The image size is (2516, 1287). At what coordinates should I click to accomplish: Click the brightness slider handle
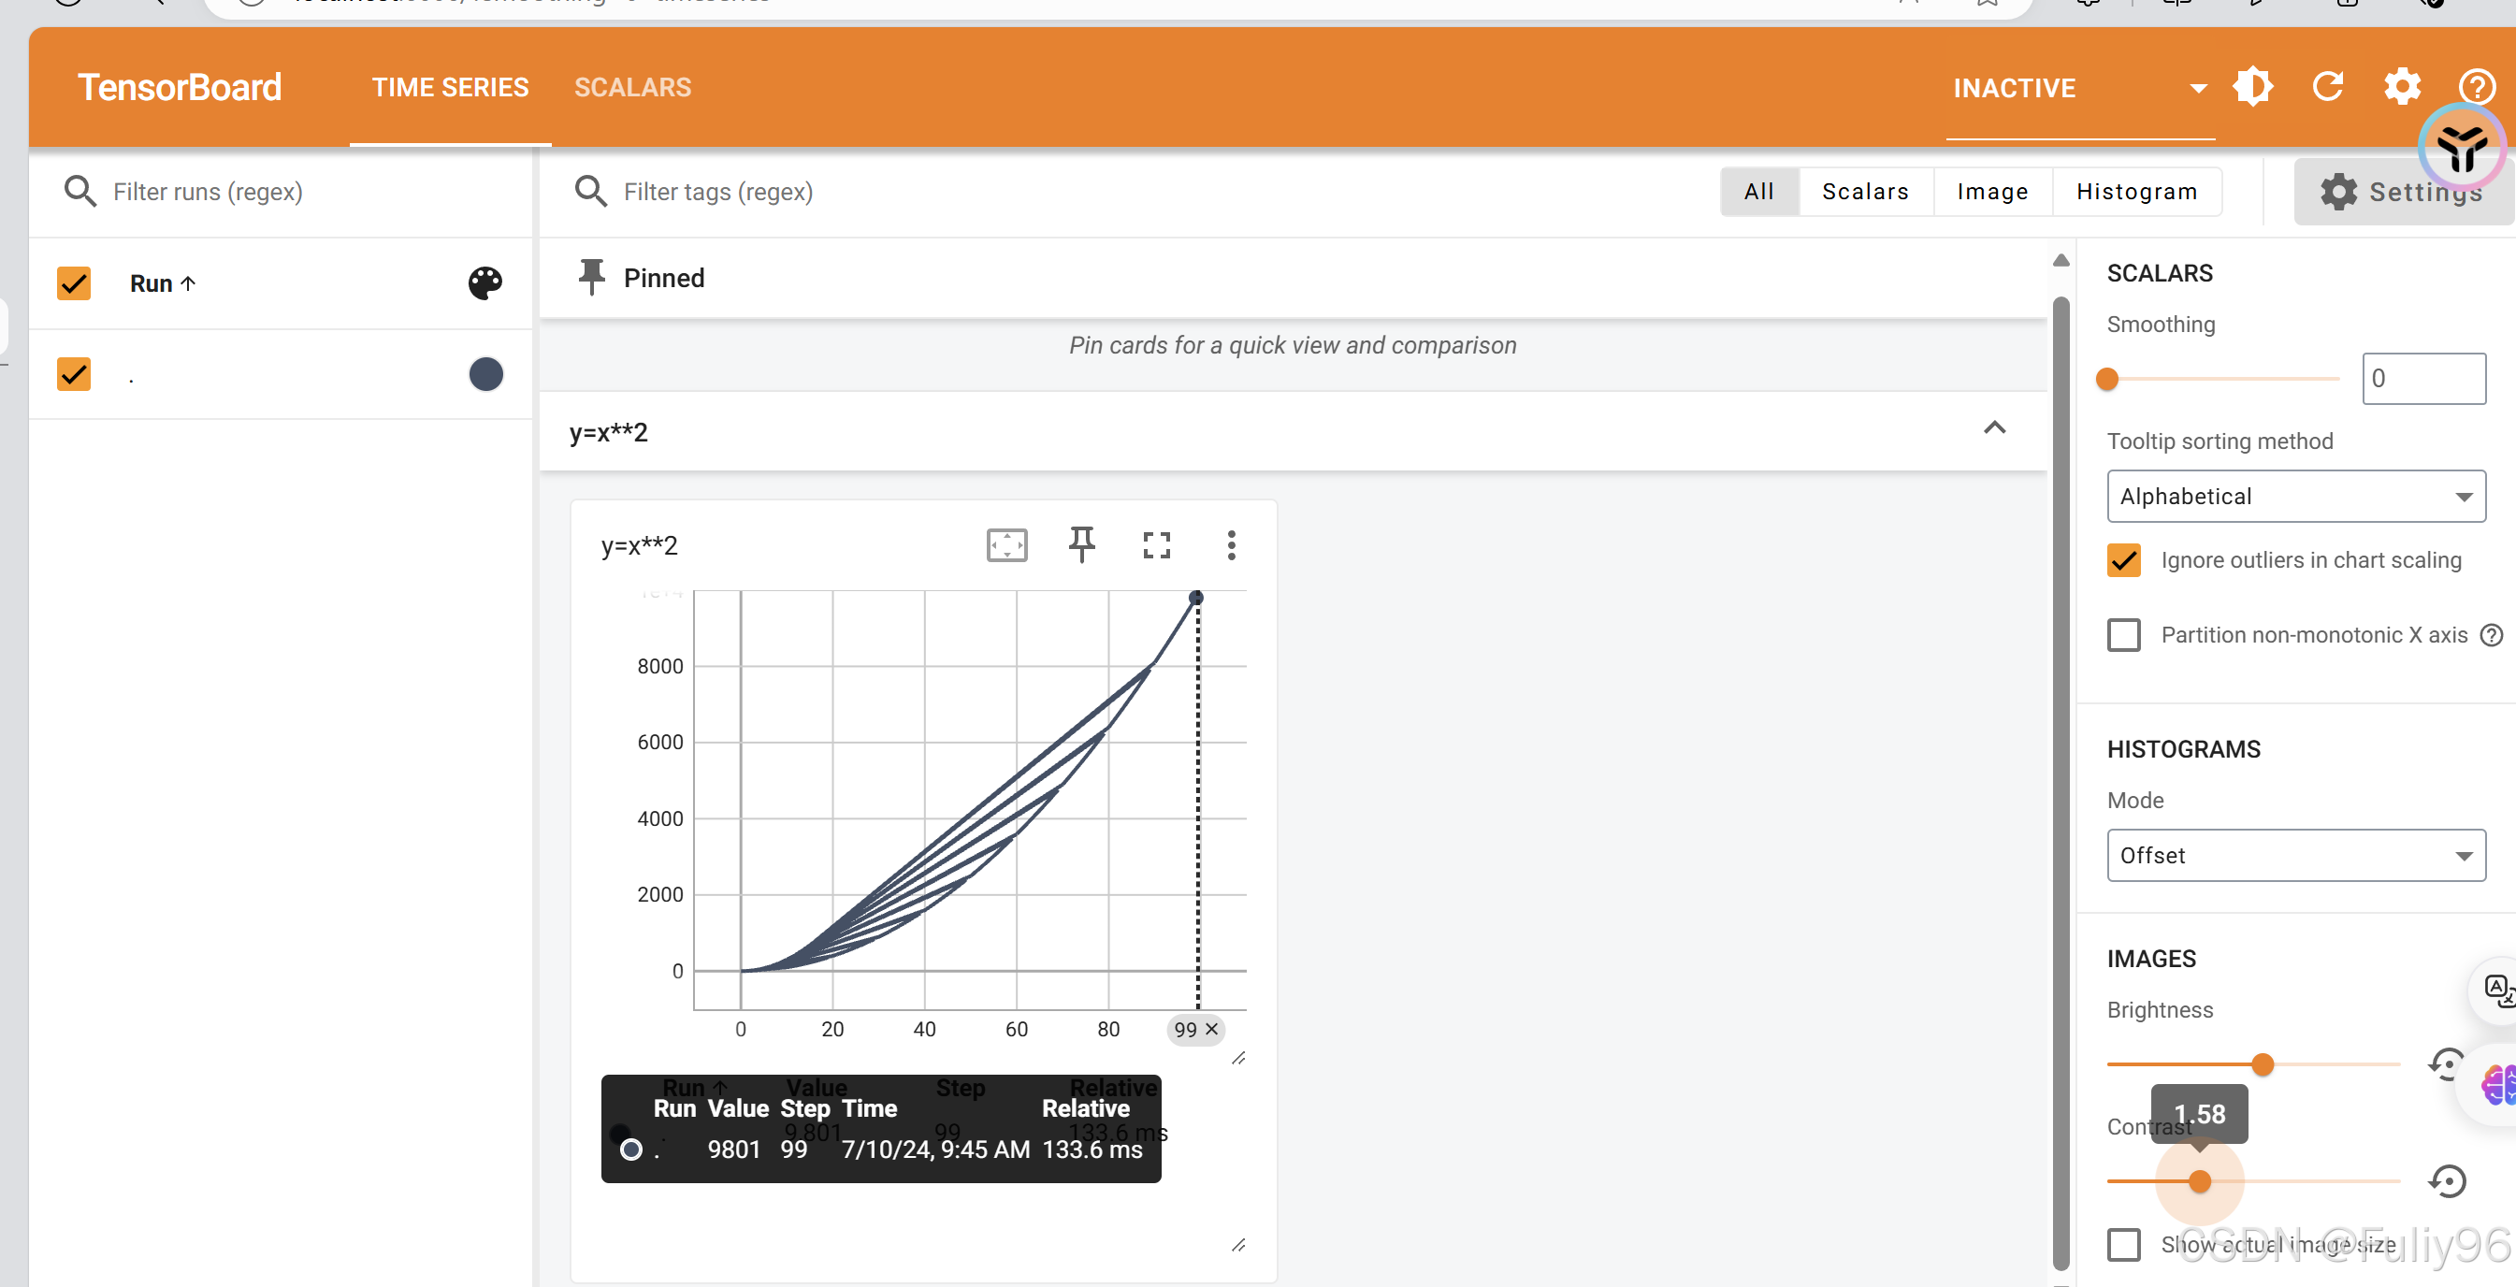(x=2262, y=1064)
